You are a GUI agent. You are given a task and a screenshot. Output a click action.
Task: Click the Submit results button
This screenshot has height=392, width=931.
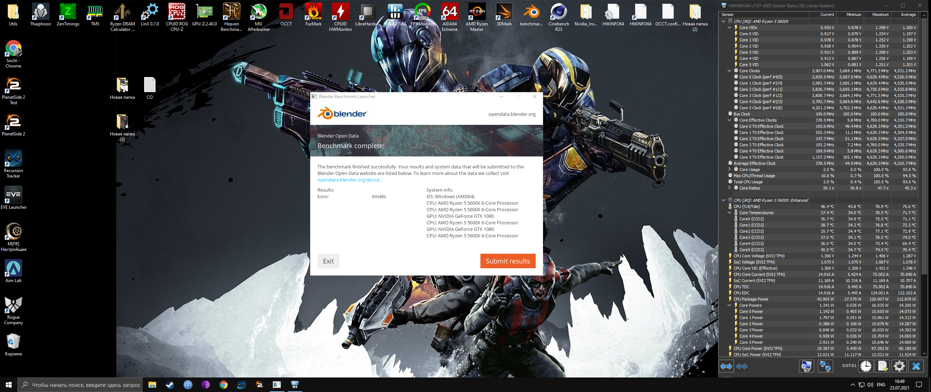(x=508, y=261)
